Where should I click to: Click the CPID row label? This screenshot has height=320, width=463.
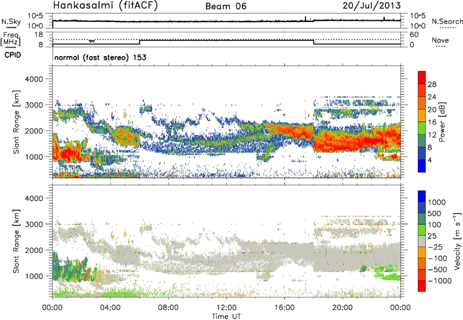click(13, 55)
